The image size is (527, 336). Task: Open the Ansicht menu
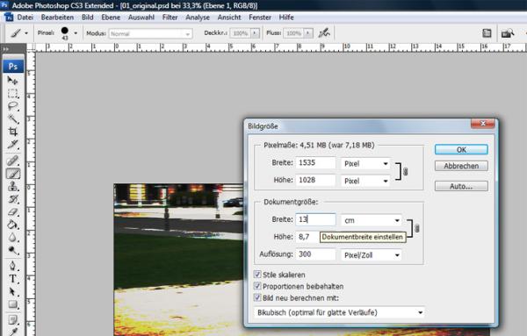229,18
